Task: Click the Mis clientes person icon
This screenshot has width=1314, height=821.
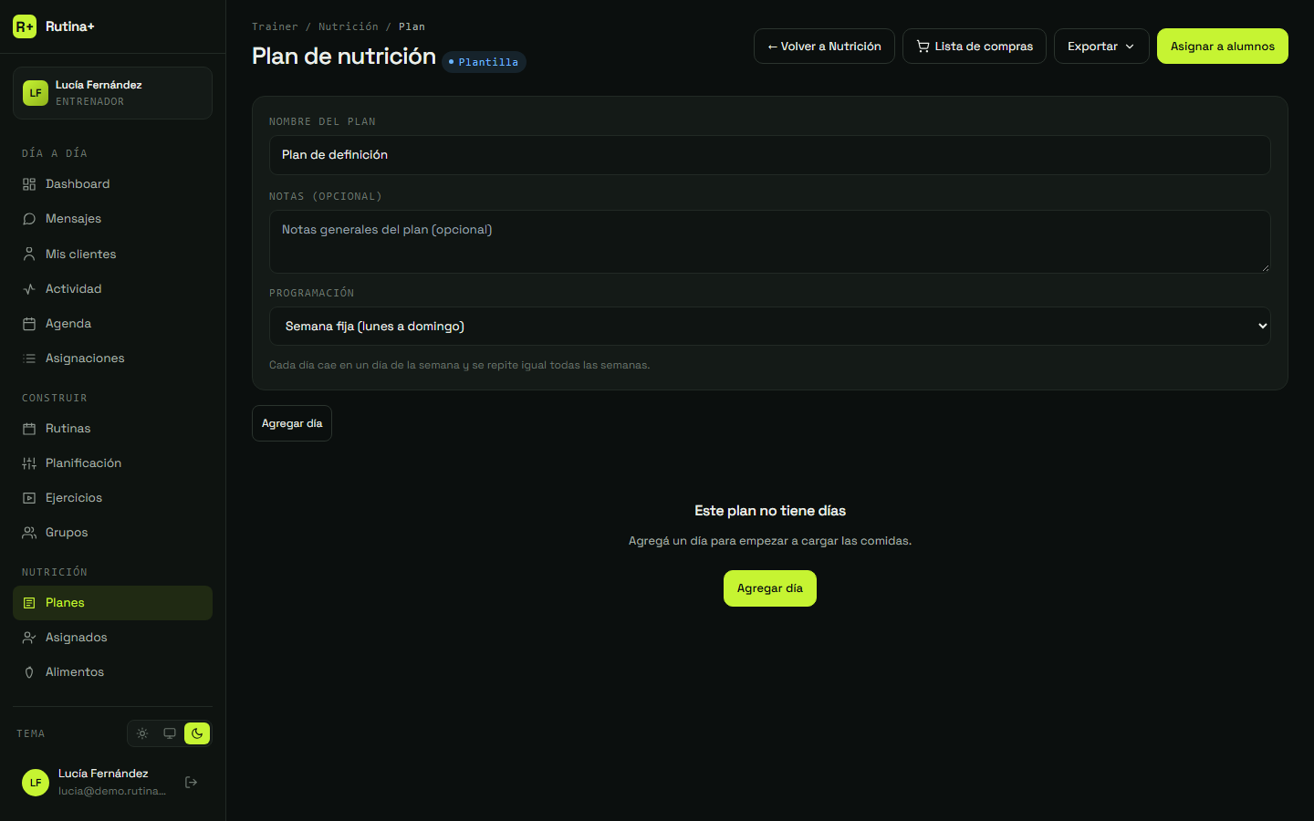Action: pyautogui.click(x=29, y=255)
